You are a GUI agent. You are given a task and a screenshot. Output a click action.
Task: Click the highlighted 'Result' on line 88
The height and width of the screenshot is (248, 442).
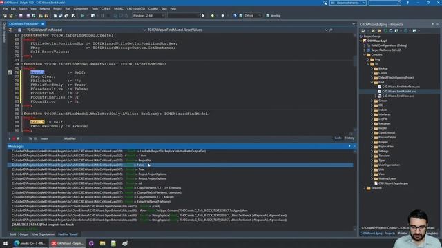pos(37,122)
